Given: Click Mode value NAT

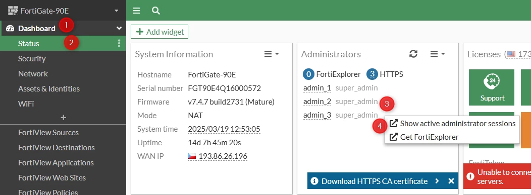Looking at the screenshot, I should tap(195, 116).
